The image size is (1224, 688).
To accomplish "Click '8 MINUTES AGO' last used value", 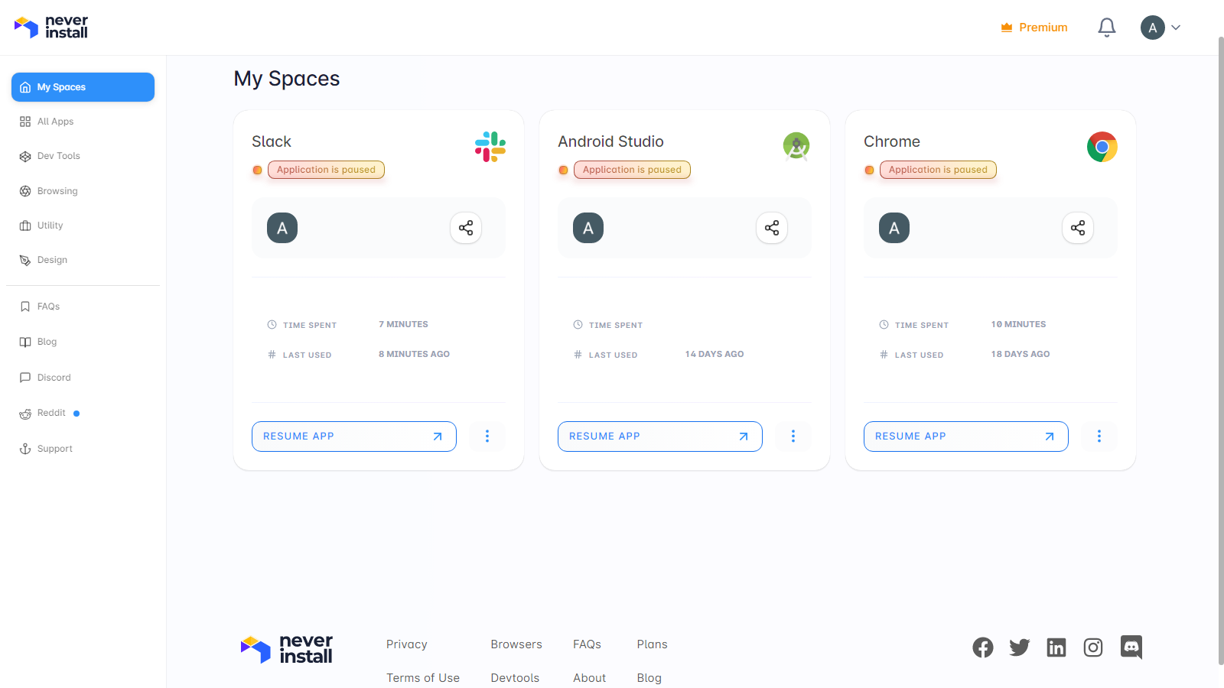I will click(x=414, y=354).
